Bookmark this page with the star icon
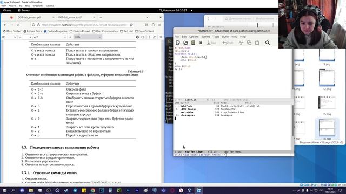Image resolution: width=346 pixels, height=194 pixels. [x=131, y=25]
